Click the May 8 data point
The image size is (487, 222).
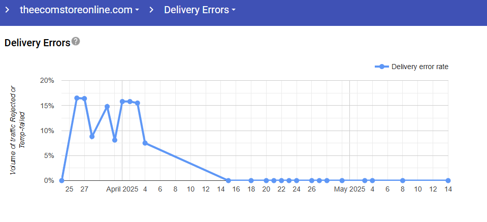click(x=403, y=180)
